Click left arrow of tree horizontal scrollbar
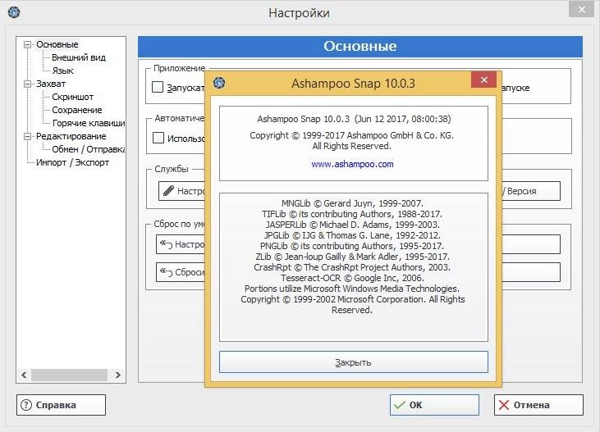This screenshot has width=600, height=432. (x=24, y=375)
